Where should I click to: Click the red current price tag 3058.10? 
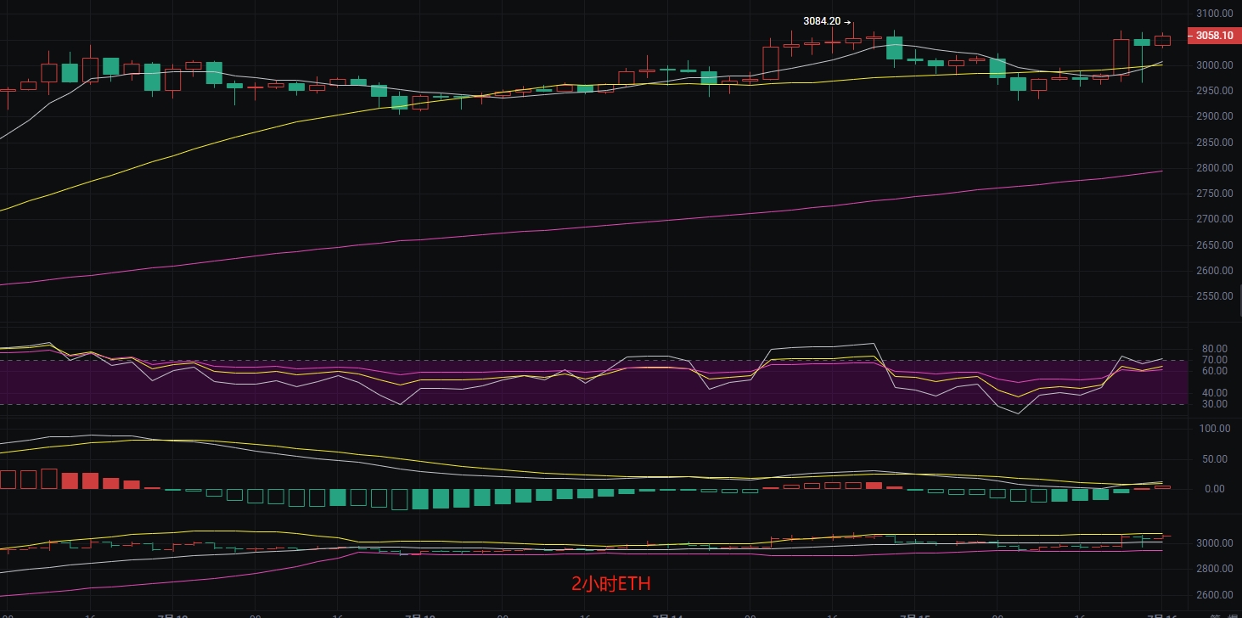1213,36
